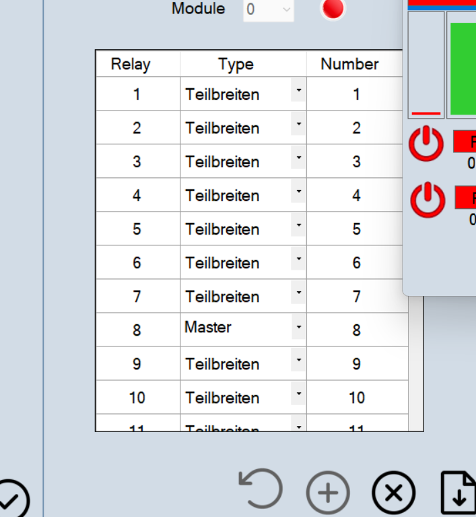This screenshot has width=476, height=517.
Task: Click the lower red label next to power icon
Action: point(465,198)
